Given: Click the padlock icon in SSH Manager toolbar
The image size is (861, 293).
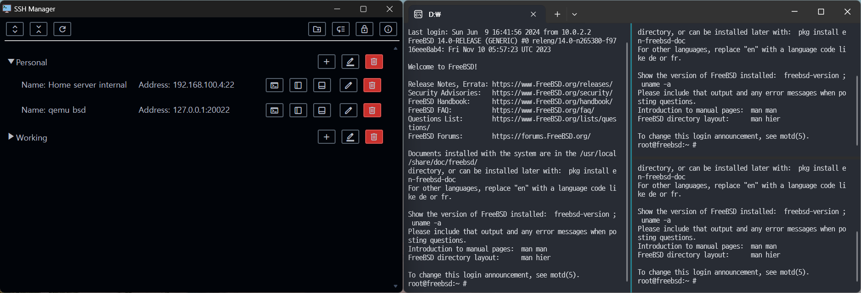Looking at the screenshot, I should (x=364, y=29).
